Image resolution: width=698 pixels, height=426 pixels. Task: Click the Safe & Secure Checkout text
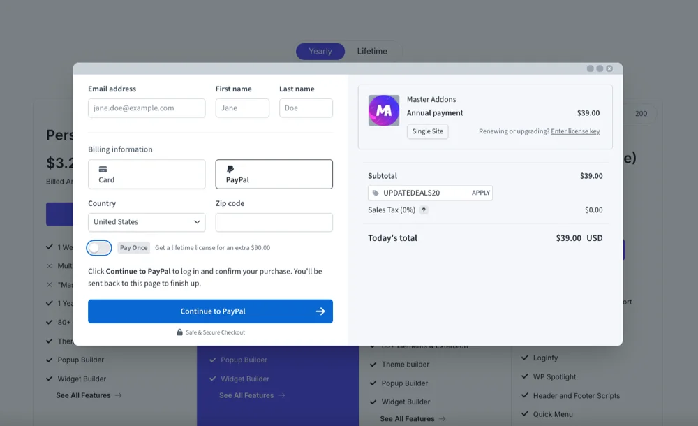tap(216, 332)
